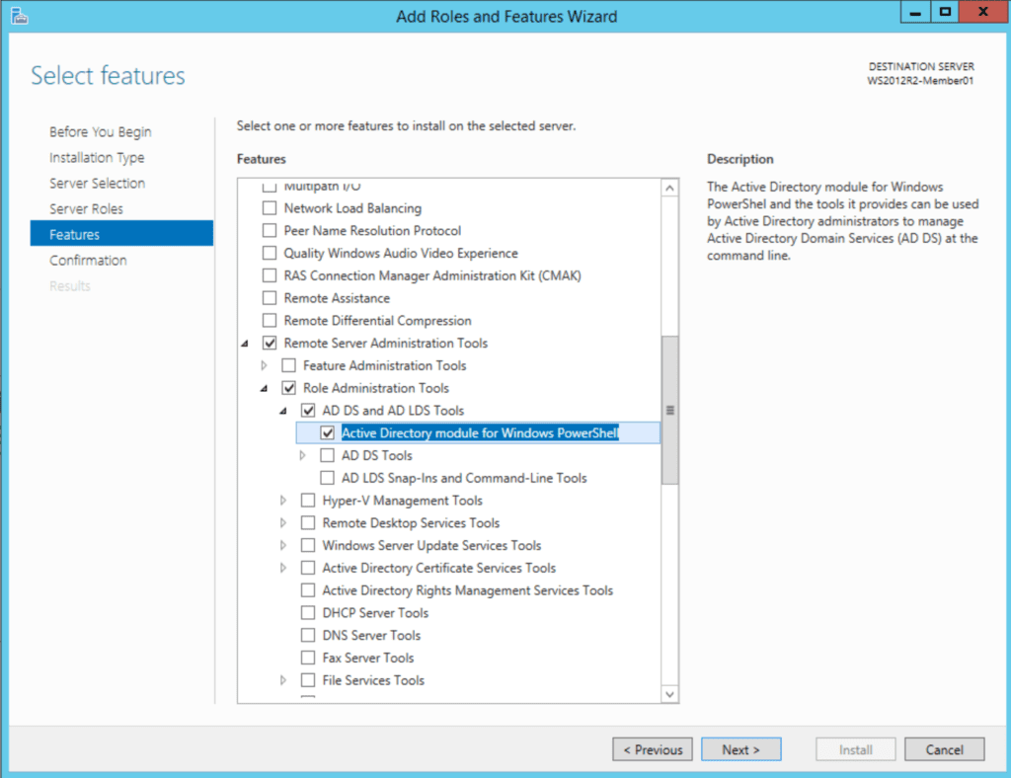The image size is (1011, 778).
Task: Check the DHCP Server Tools feature
Action: pyautogui.click(x=307, y=612)
